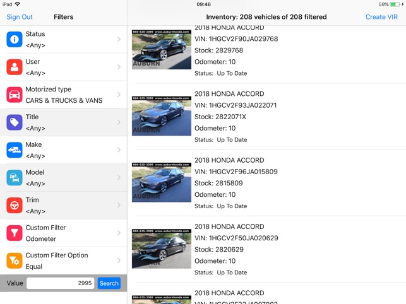Open thumbnail of Accord stock 2815809

pos(162,182)
